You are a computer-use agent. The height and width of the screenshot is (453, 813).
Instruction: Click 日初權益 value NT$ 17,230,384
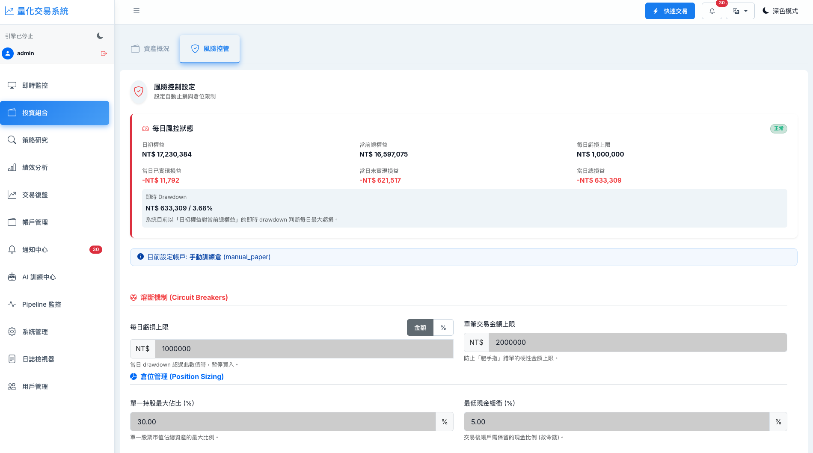[167, 154]
